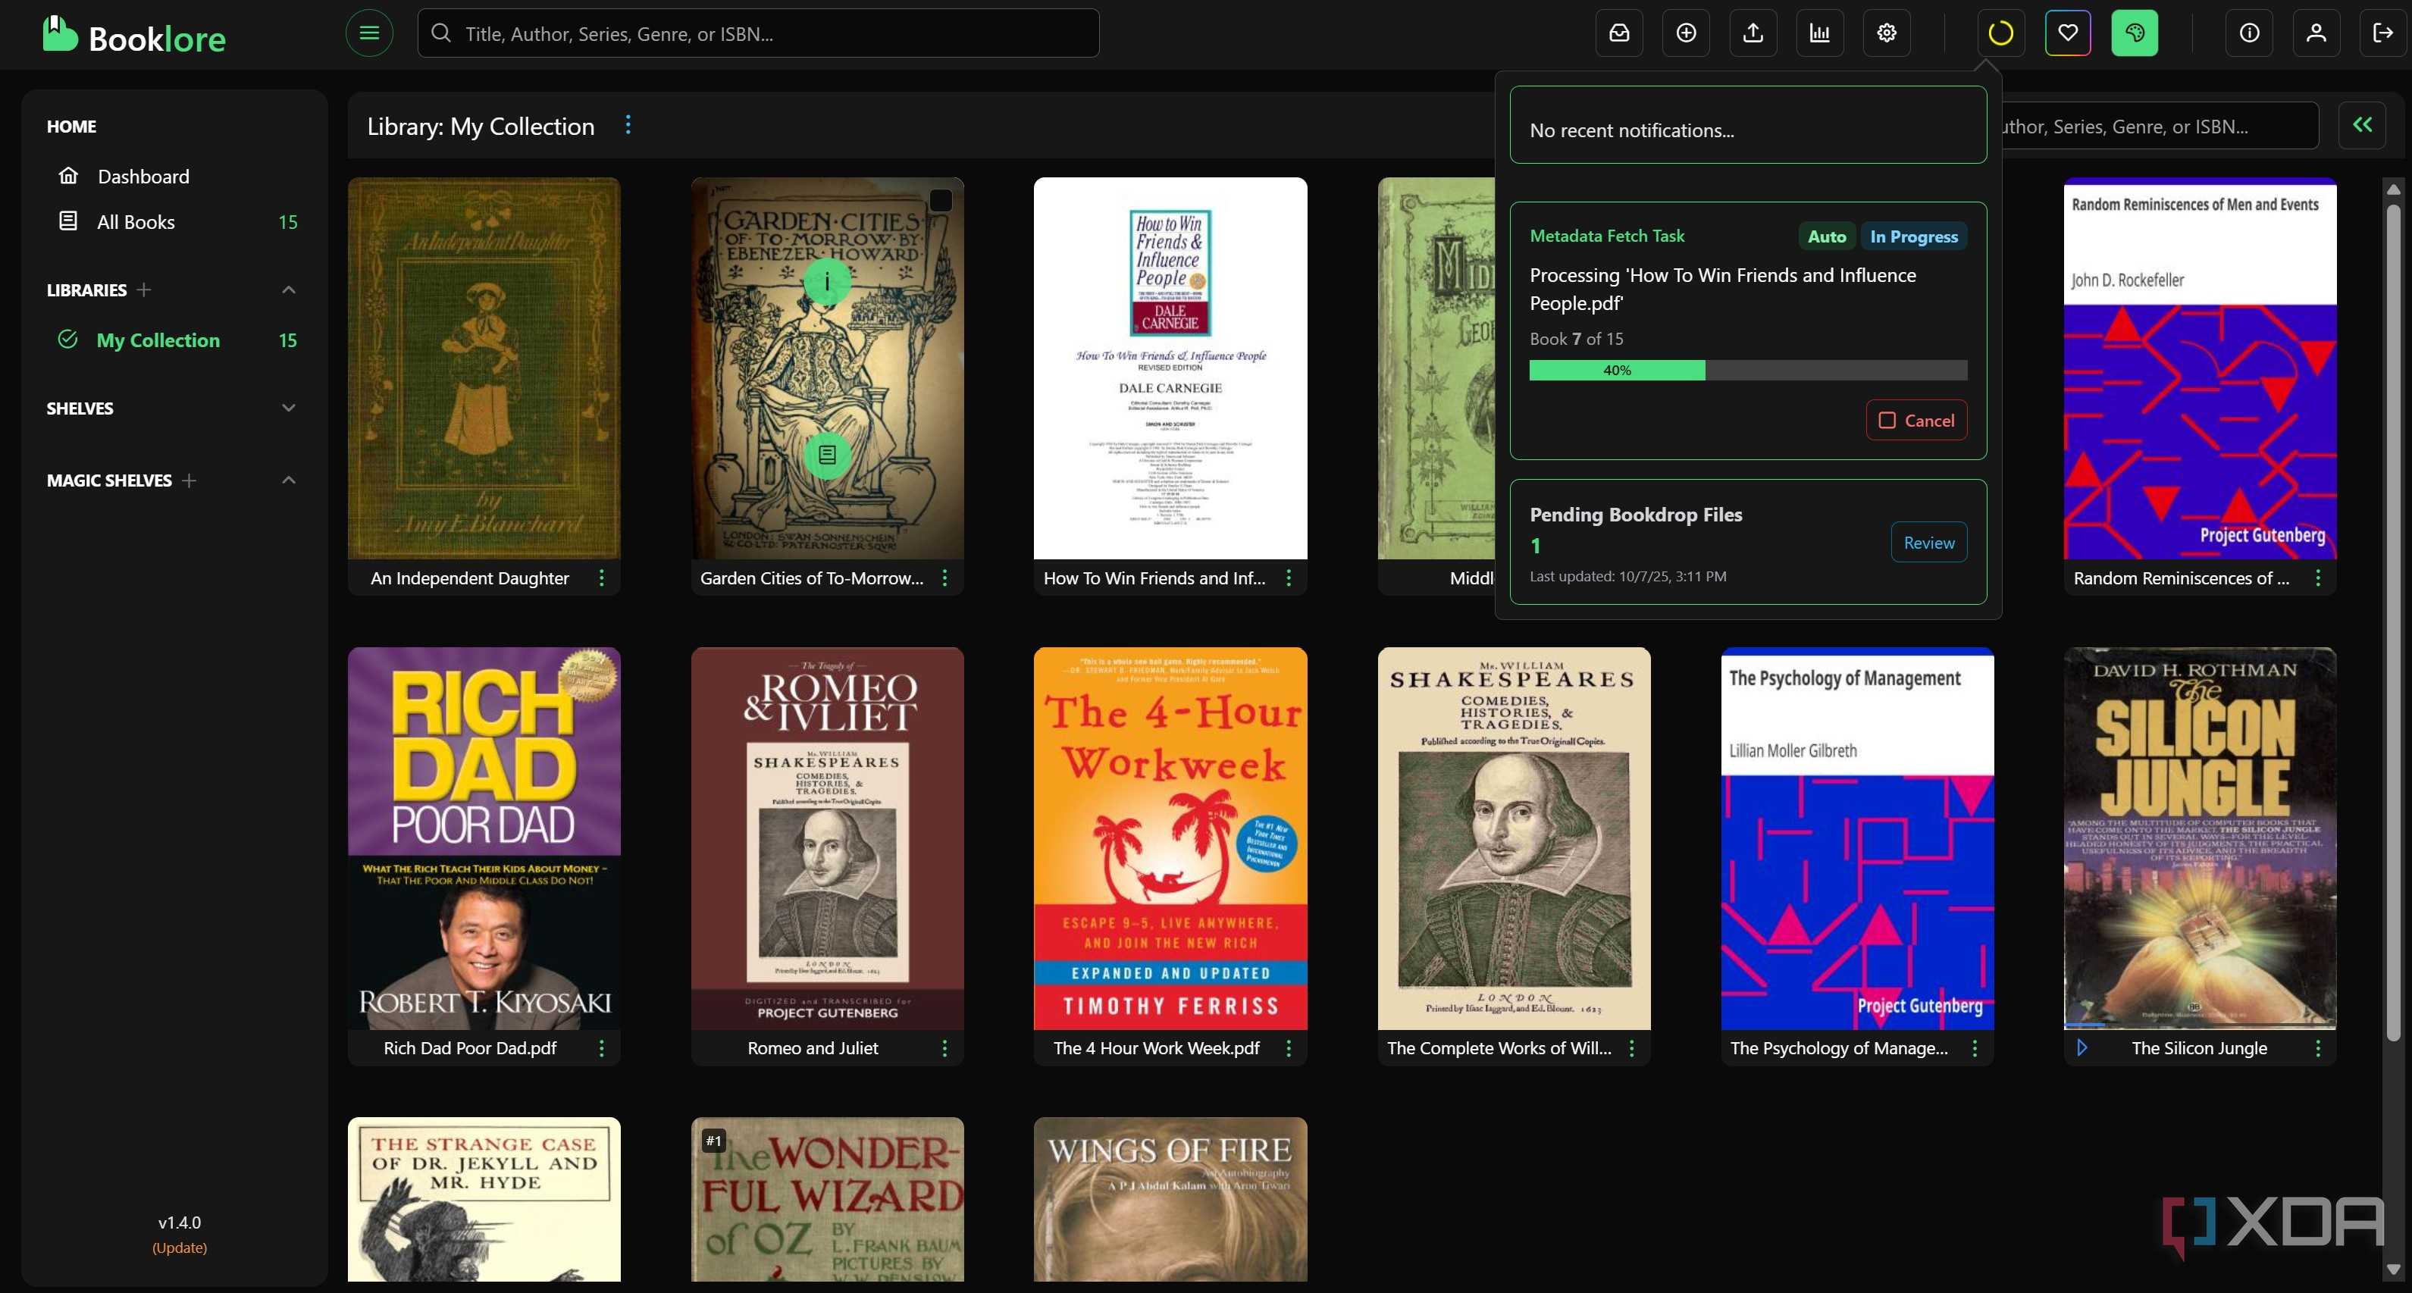Click the Garden Cities selection checkbox
This screenshot has width=2412, height=1293.
940,199
